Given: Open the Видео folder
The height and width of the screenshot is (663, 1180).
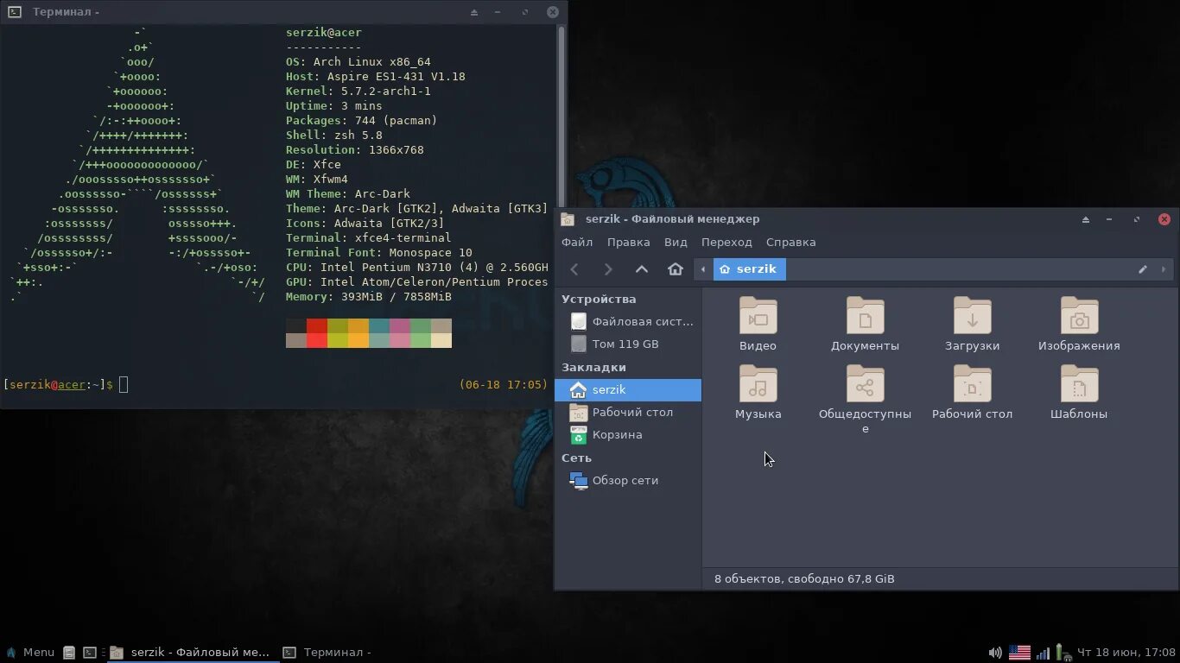Looking at the screenshot, I should 758,324.
